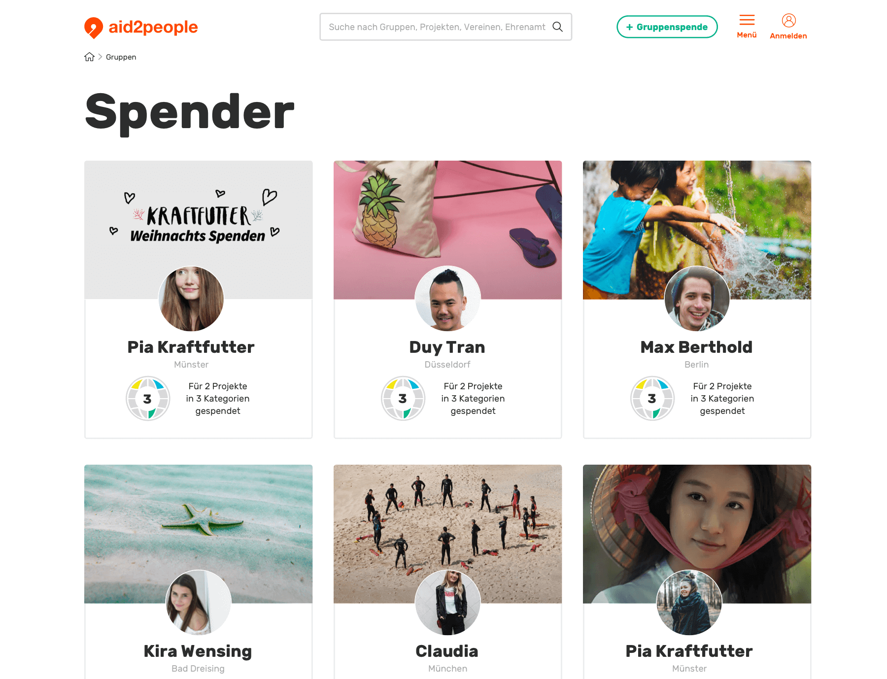Click Claudia's round avatar photo
Screen dimensions: 887x679
447,603
